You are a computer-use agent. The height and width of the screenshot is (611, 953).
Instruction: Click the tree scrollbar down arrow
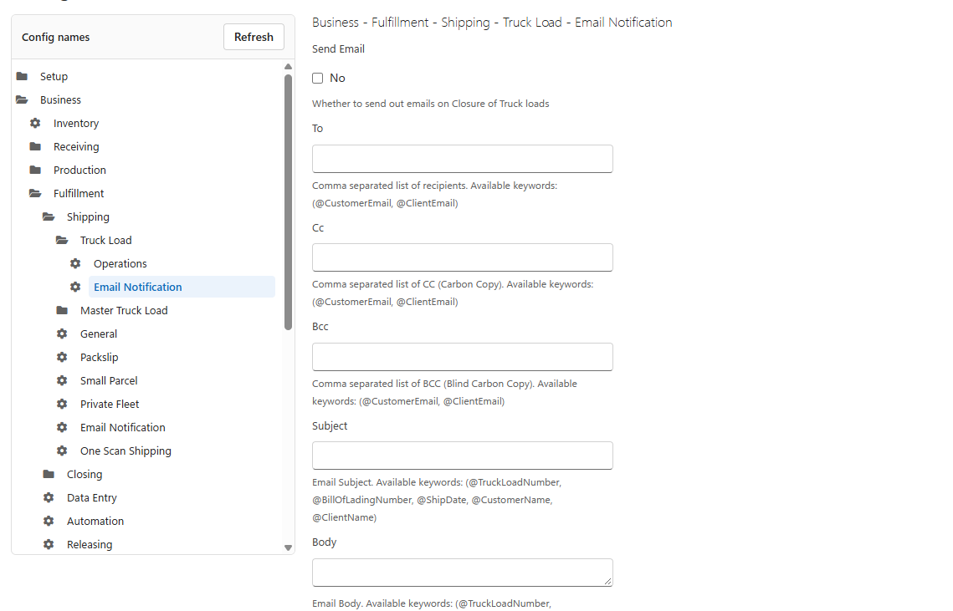[288, 547]
